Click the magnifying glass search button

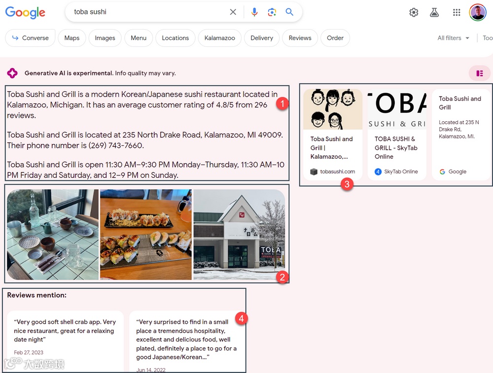[x=289, y=12]
